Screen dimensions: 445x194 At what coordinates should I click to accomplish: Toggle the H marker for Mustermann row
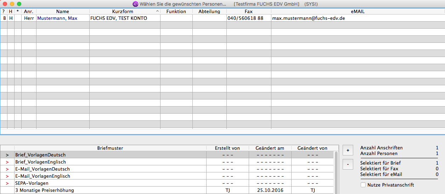tap(11, 18)
